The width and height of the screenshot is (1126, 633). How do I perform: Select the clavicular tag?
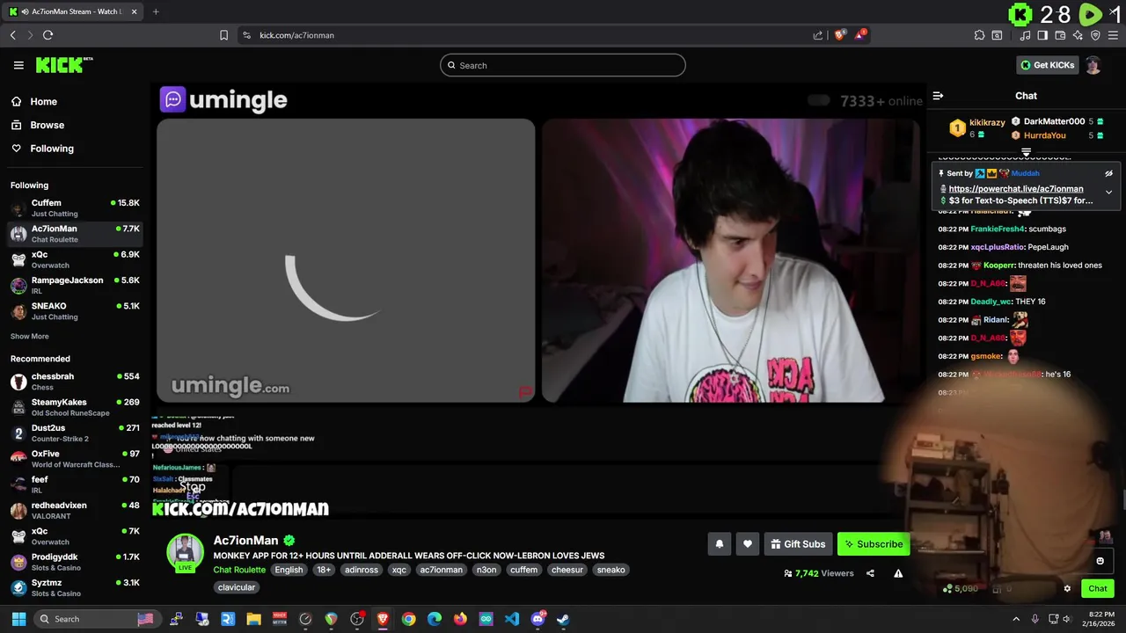(237, 587)
